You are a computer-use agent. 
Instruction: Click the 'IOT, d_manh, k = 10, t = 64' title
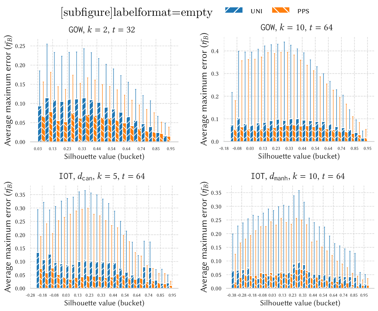(298, 177)
